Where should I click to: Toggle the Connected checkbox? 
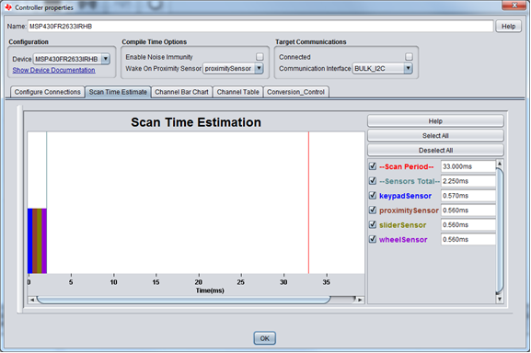[x=409, y=57]
